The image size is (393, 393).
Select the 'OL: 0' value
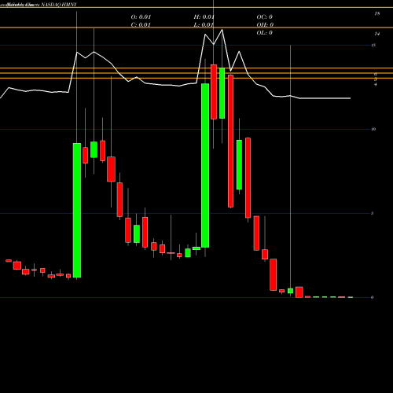point(265,33)
